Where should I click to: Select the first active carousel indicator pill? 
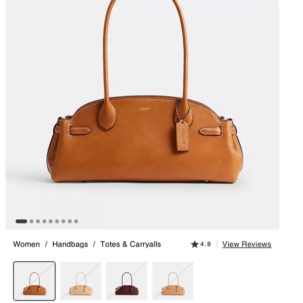[x=21, y=222]
